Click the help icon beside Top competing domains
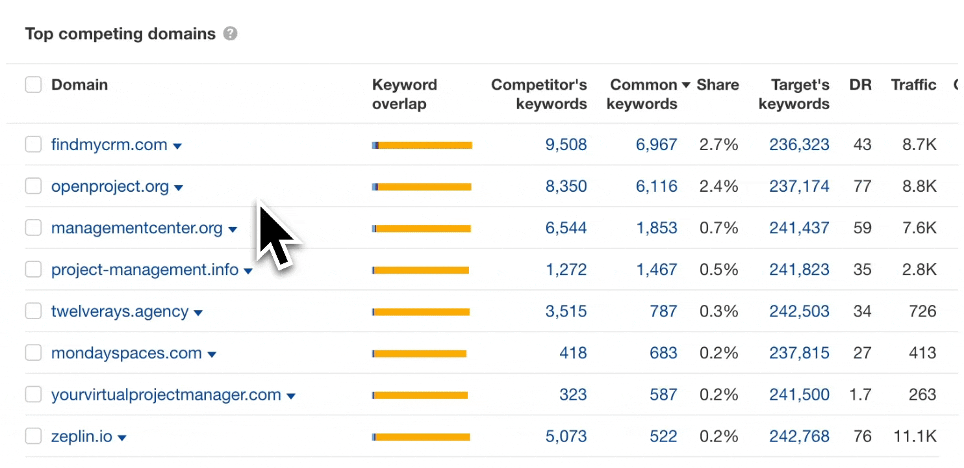The width and height of the screenshot is (964, 468). (x=230, y=34)
